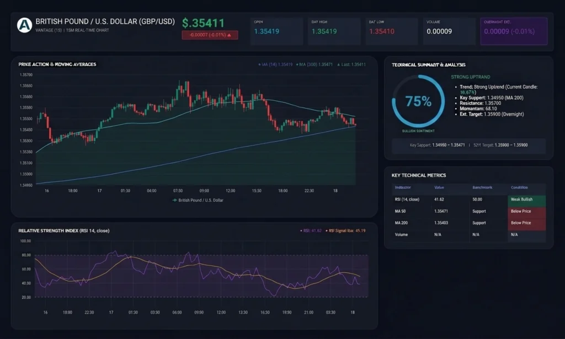Select the RSI (14, close) table row label
This screenshot has height=339, width=565.
[407, 200]
